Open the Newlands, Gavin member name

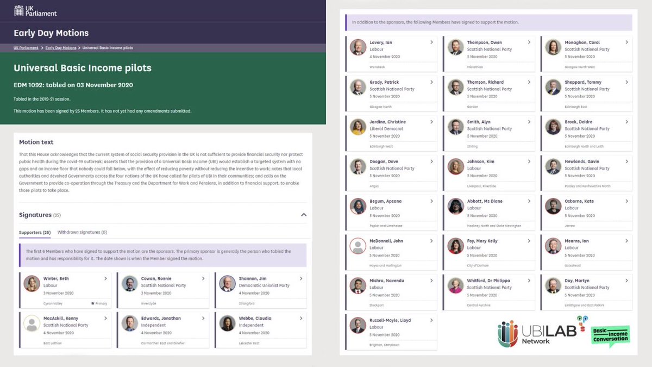point(582,161)
